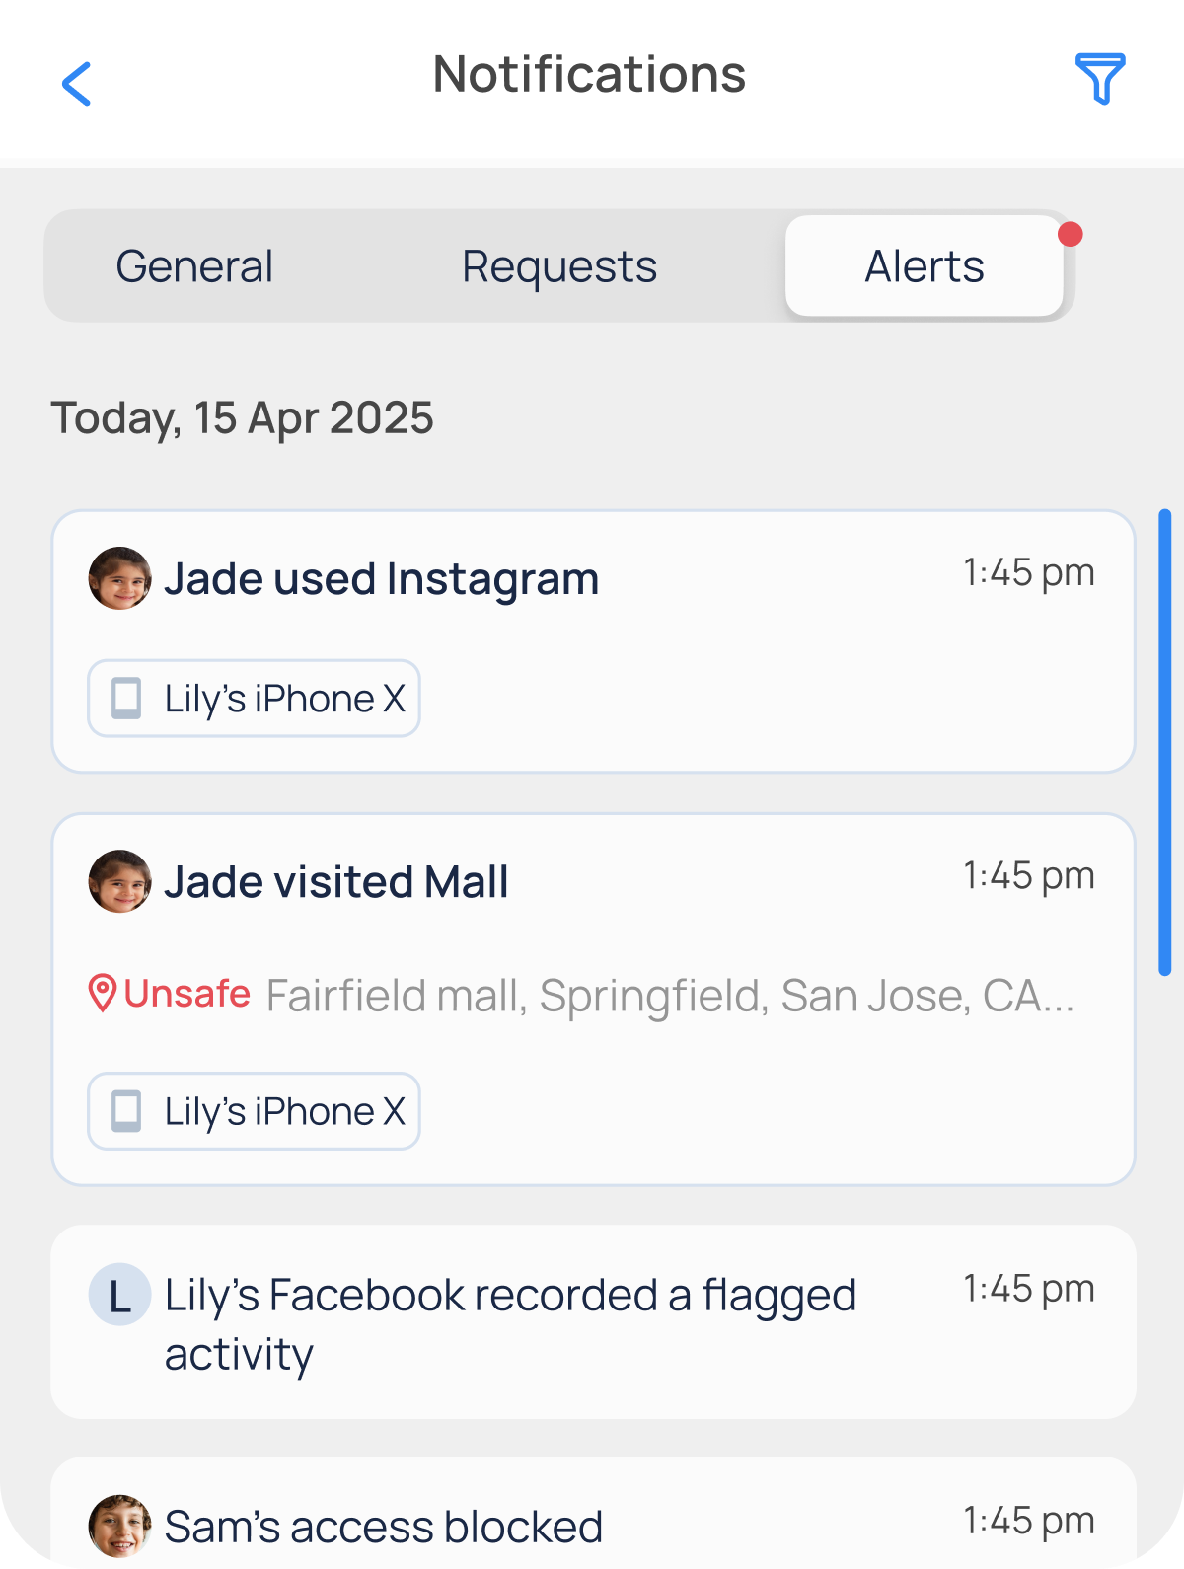This screenshot has height=1569, width=1184.
Task: Tap the back arrow icon
Action: coord(77,83)
